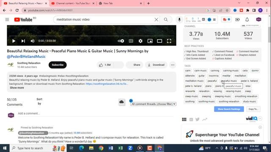The height and width of the screenshot is (152, 271).
Task: Skip to next video
Action: click(23, 41)
